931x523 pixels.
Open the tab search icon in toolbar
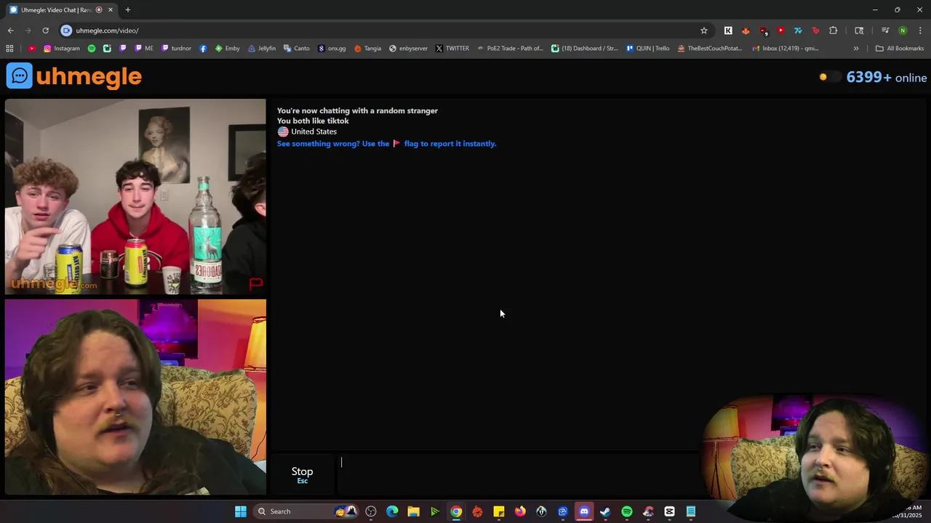[x=859, y=31]
